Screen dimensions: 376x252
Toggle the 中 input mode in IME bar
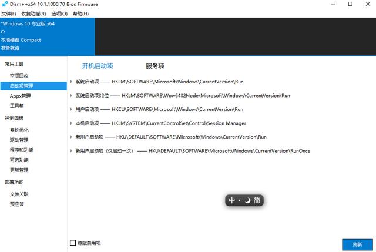[x=232, y=200]
